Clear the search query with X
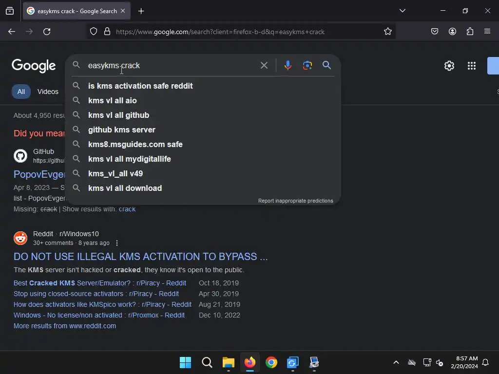The width and height of the screenshot is (499, 374). point(264,66)
